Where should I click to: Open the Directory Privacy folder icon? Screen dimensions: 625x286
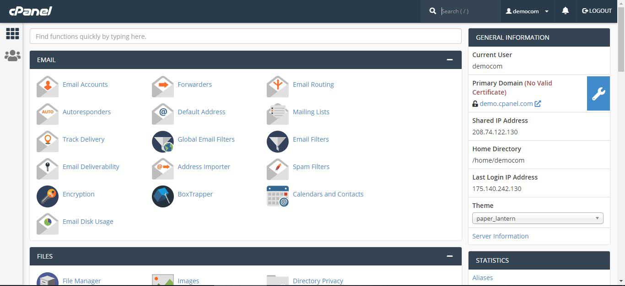[278, 280]
